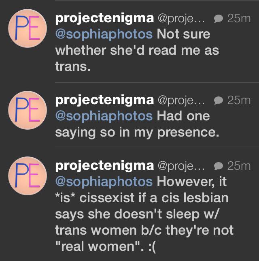Click reply bubble icon on "Had one saying so" tweet
Screen dimensions: 259x261
click(x=218, y=100)
